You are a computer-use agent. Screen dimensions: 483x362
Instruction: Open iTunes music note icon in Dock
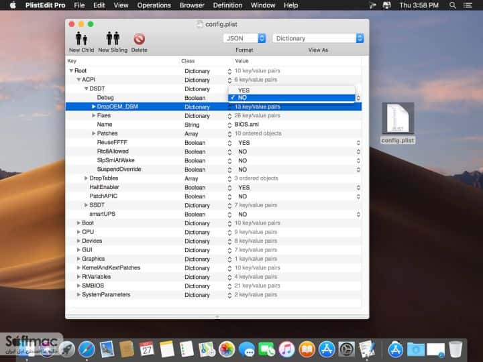tap(287, 349)
